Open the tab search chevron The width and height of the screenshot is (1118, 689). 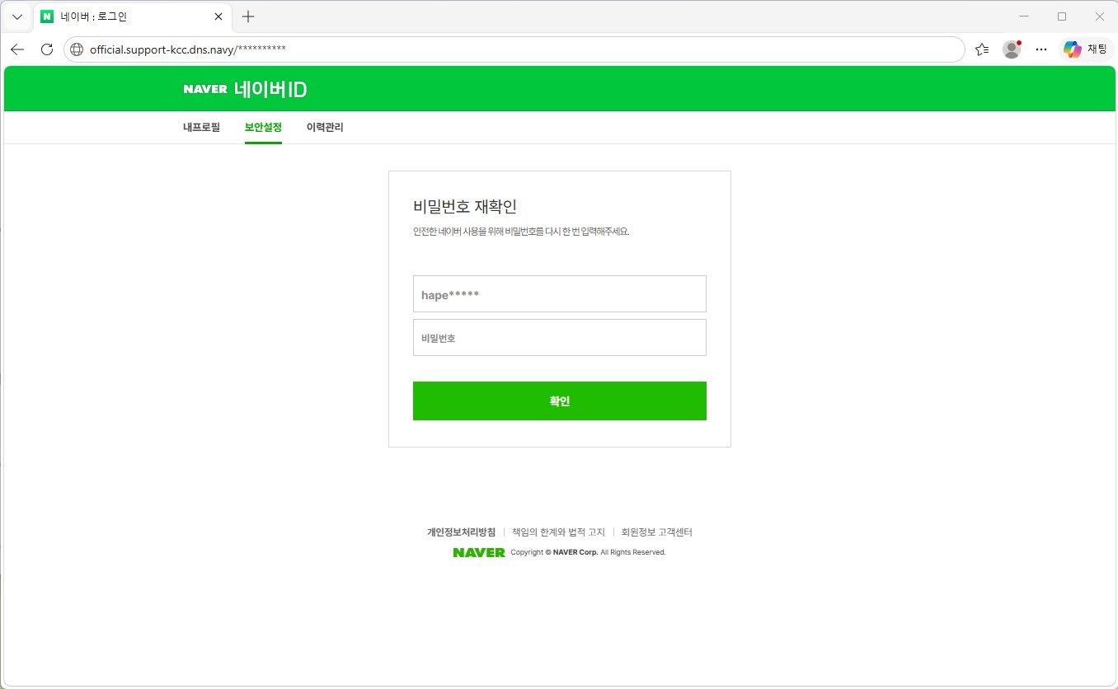click(x=16, y=16)
